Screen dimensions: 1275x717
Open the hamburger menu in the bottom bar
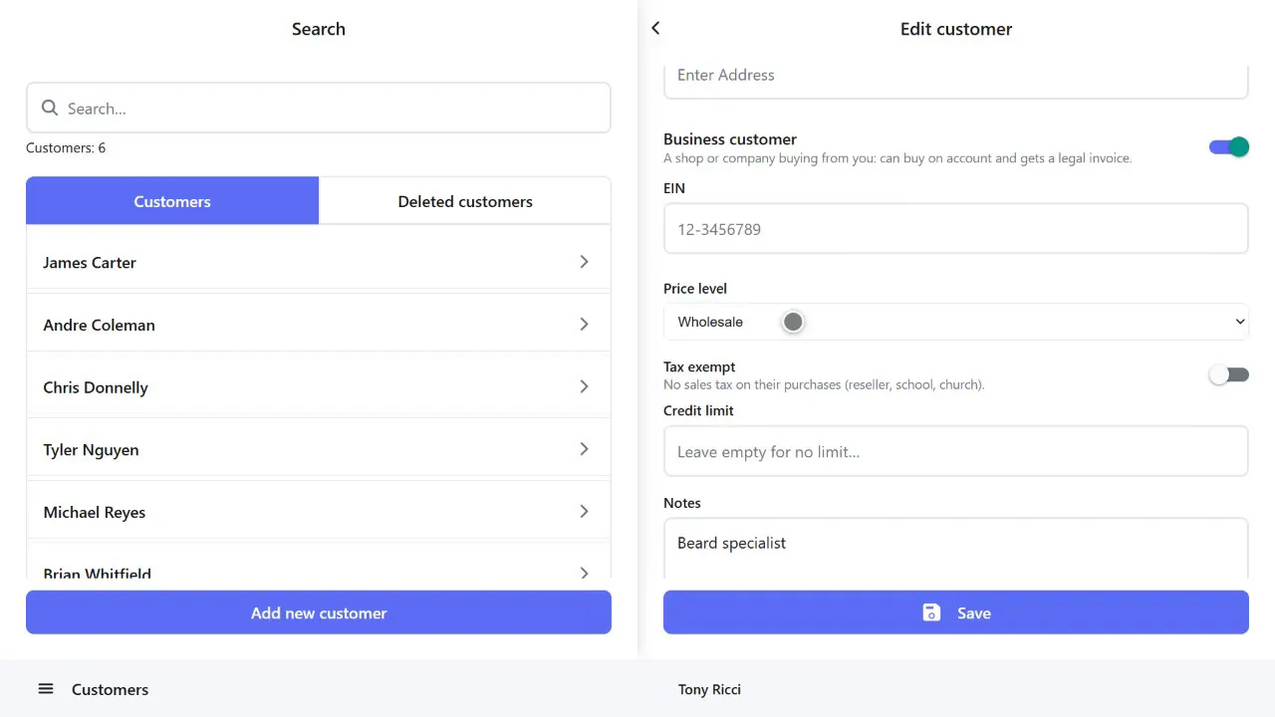click(x=46, y=689)
